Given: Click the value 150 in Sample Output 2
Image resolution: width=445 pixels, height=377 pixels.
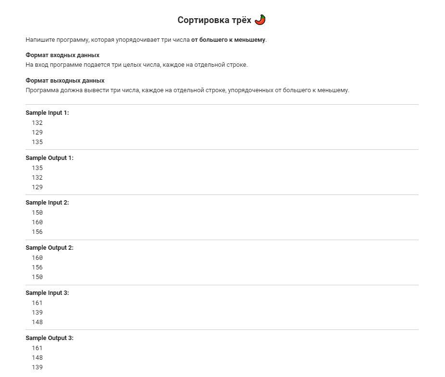Looking at the screenshot, I should (37, 277).
